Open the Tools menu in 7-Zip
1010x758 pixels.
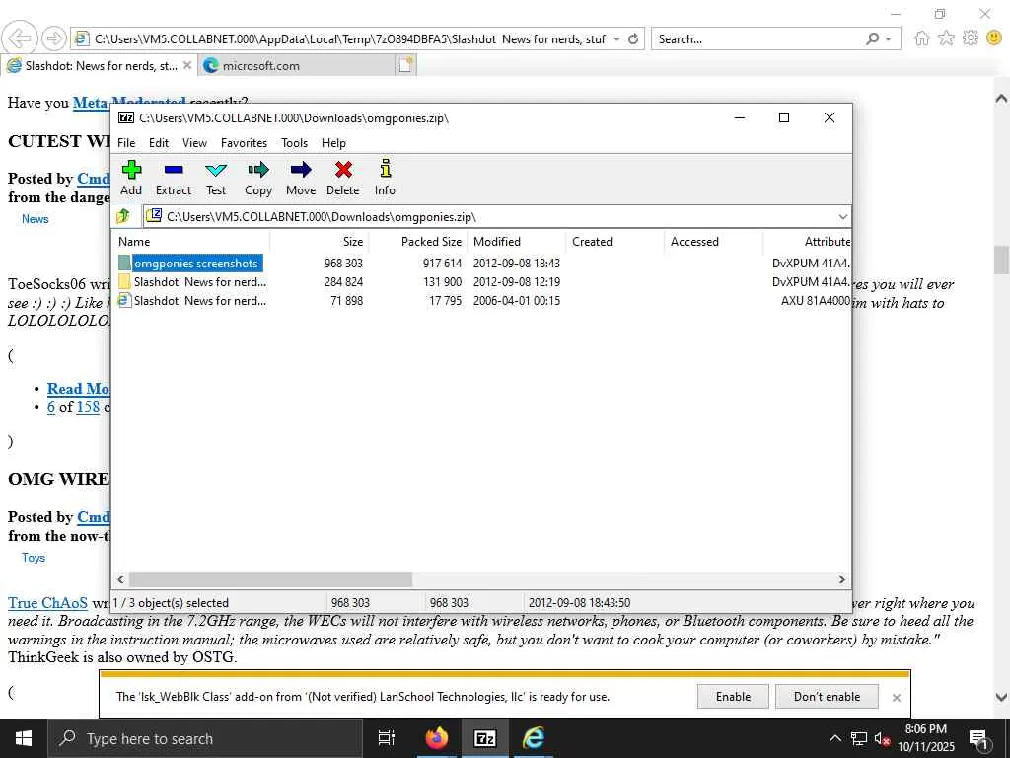click(294, 143)
